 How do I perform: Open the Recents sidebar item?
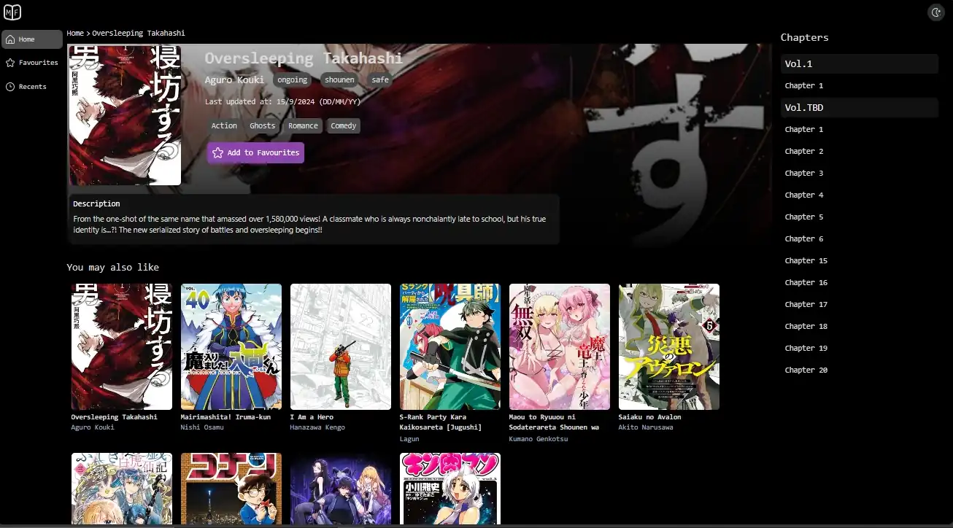[32, 87]
